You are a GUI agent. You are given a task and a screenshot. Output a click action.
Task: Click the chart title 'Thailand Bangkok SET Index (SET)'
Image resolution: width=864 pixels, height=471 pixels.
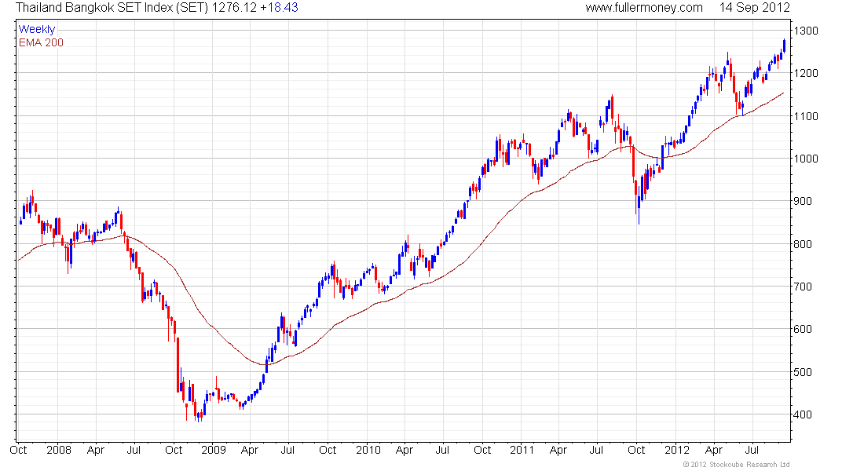[112, 8]
